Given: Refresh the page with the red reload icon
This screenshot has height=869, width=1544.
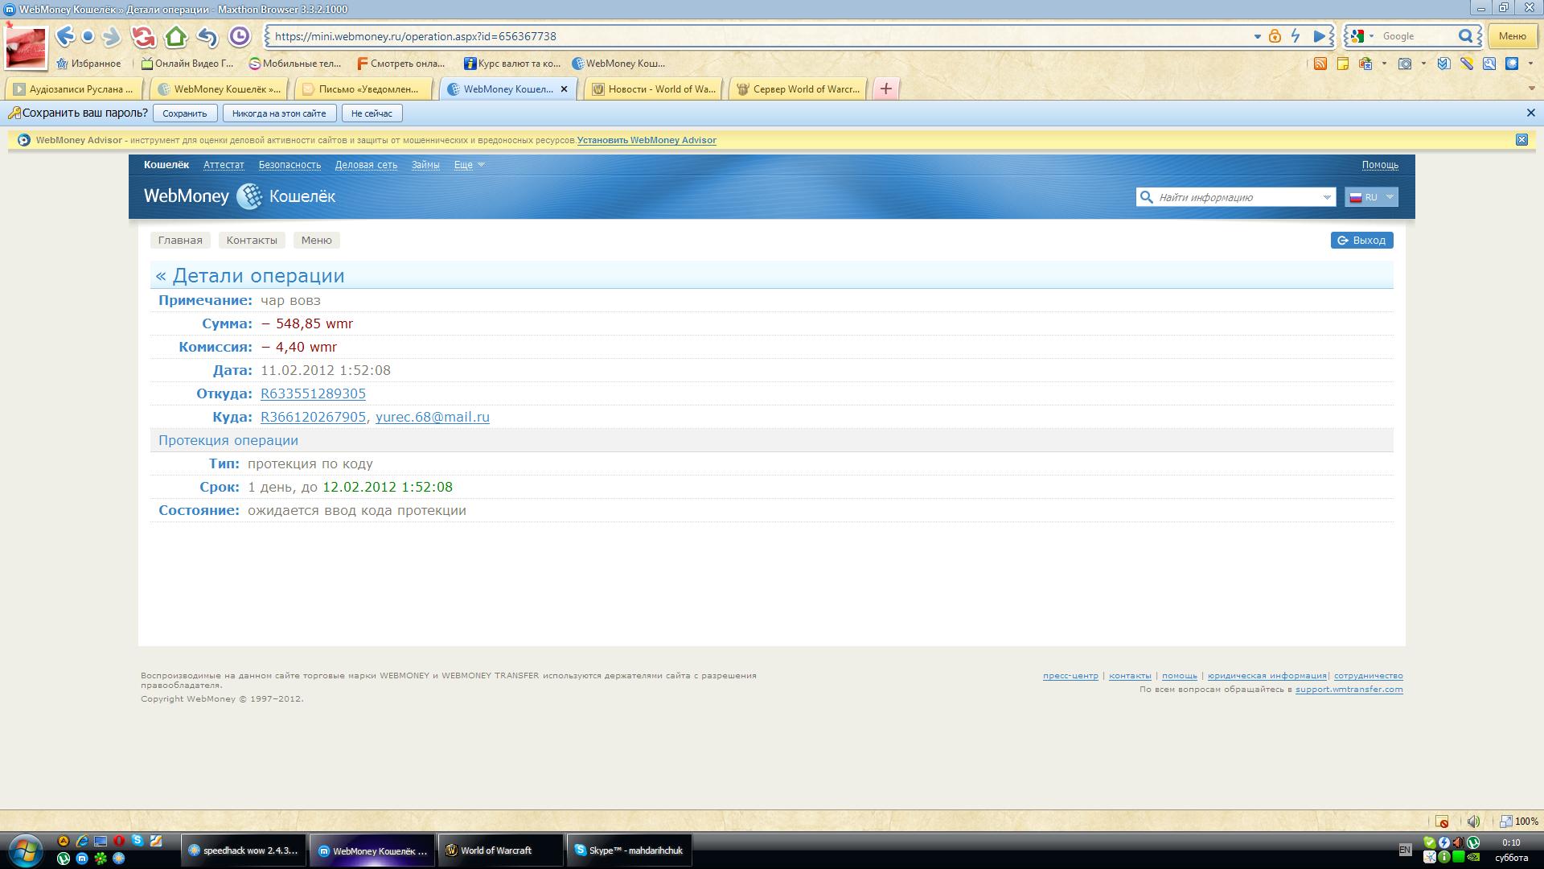Looking at the screenshot, I should click(x=143, y=36).
